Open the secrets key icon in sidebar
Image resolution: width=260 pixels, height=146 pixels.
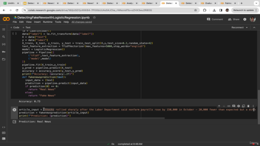click(x=4, y=52)
